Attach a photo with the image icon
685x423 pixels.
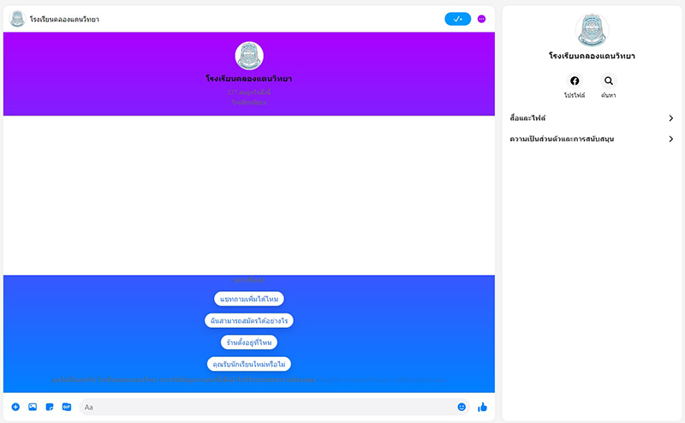click(33, 407)
